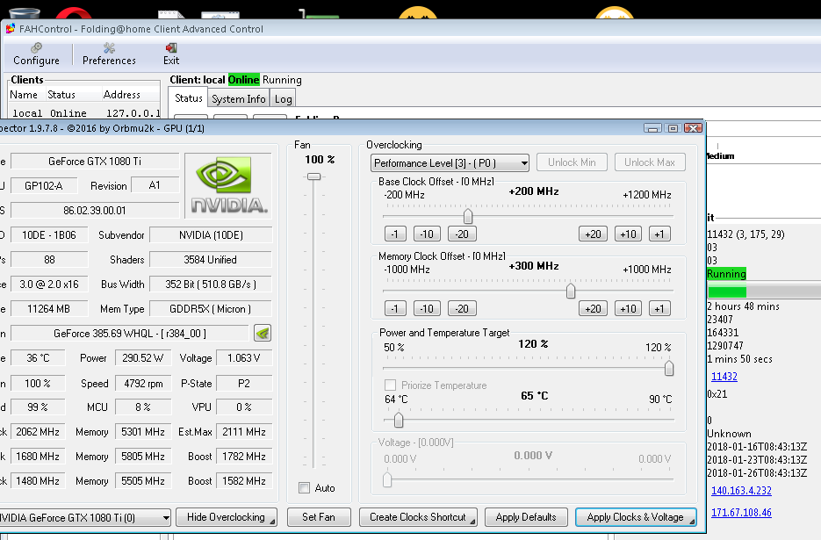Decrease memory clock offset by 10
This screenshot has height=540, width=821.
tap(427, 308)
